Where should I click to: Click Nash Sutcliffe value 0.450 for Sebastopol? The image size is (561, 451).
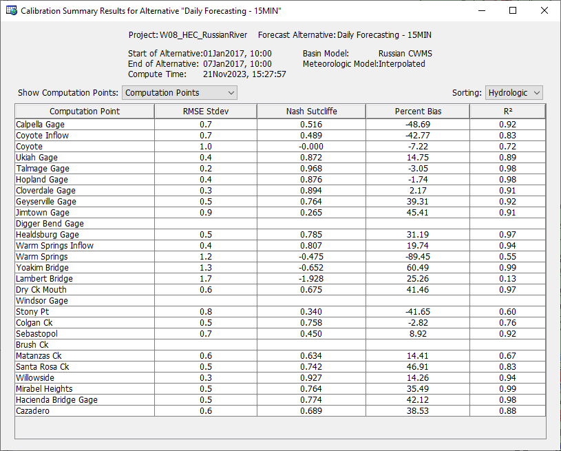pos(311,334)
